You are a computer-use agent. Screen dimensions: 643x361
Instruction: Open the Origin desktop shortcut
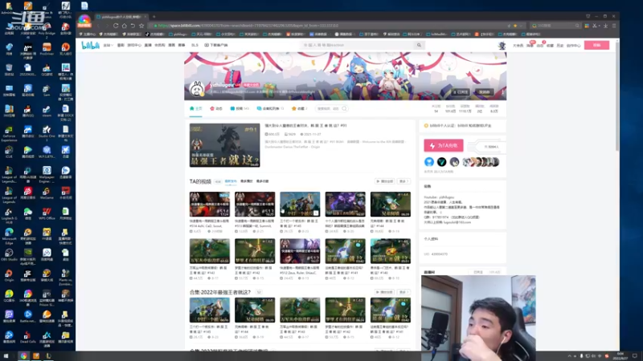pyautogui.click(x=9, y=275)
